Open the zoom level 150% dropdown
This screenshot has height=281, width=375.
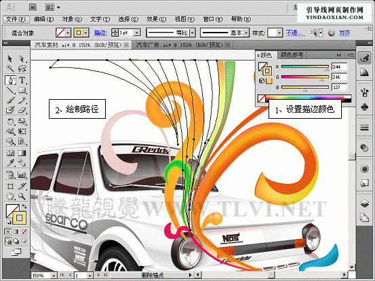coord(54,276)
